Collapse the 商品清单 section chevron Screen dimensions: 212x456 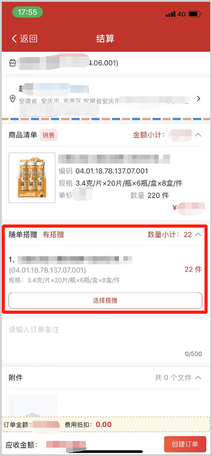coord(198,135)
